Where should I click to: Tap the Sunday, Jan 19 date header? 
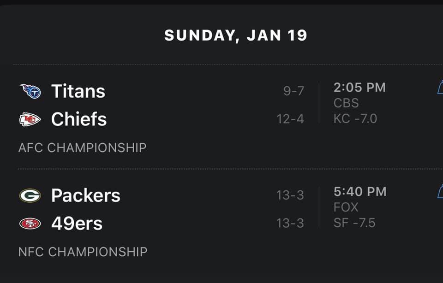[236, 35]
